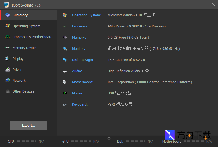Click the Network globe icon in sidebar
Screen dimensions: 218x147
[x=8, y=80]
